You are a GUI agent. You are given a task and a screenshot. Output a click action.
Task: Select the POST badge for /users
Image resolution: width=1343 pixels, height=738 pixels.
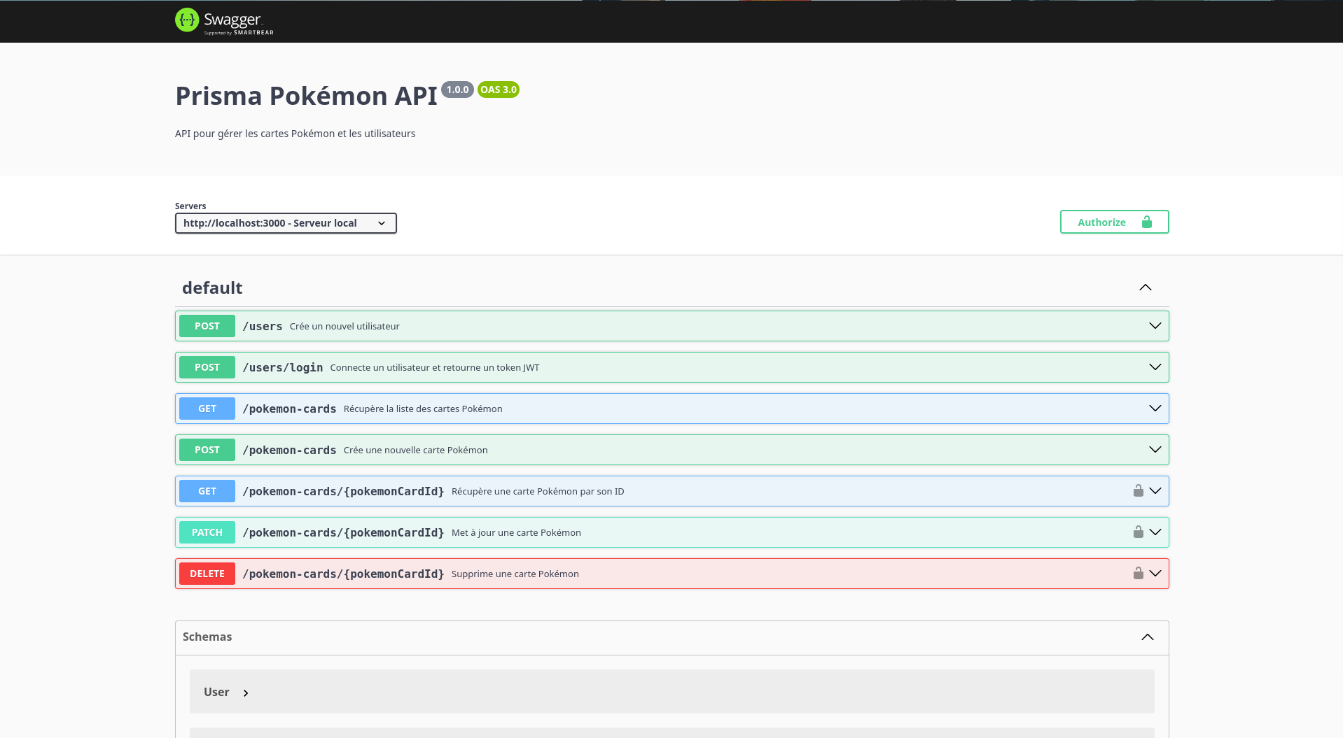[x=207, y=325]
